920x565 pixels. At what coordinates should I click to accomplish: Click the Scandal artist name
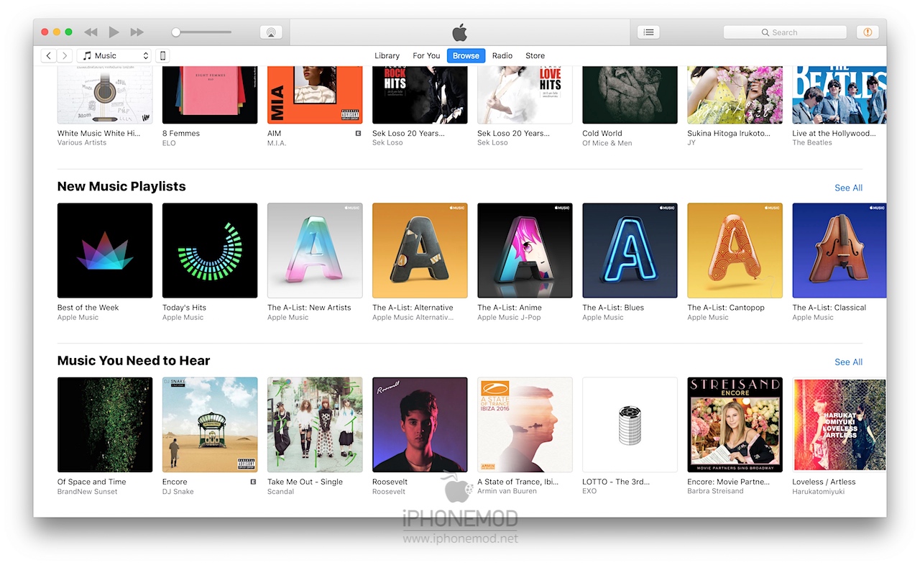[280, 492]
